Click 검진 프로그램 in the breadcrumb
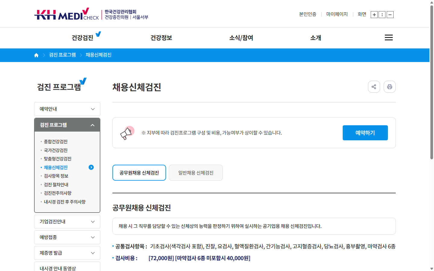The width and height of the screenshot is (434, 271). pos(62,55)
